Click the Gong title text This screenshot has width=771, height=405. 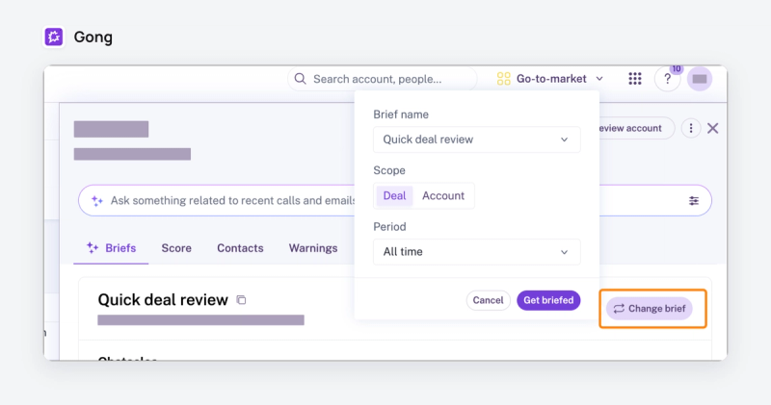[x=93, y=37]
